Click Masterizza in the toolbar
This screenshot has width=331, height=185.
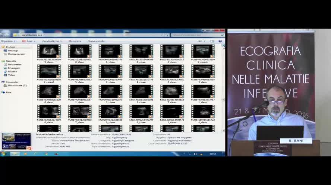point(75,41)
